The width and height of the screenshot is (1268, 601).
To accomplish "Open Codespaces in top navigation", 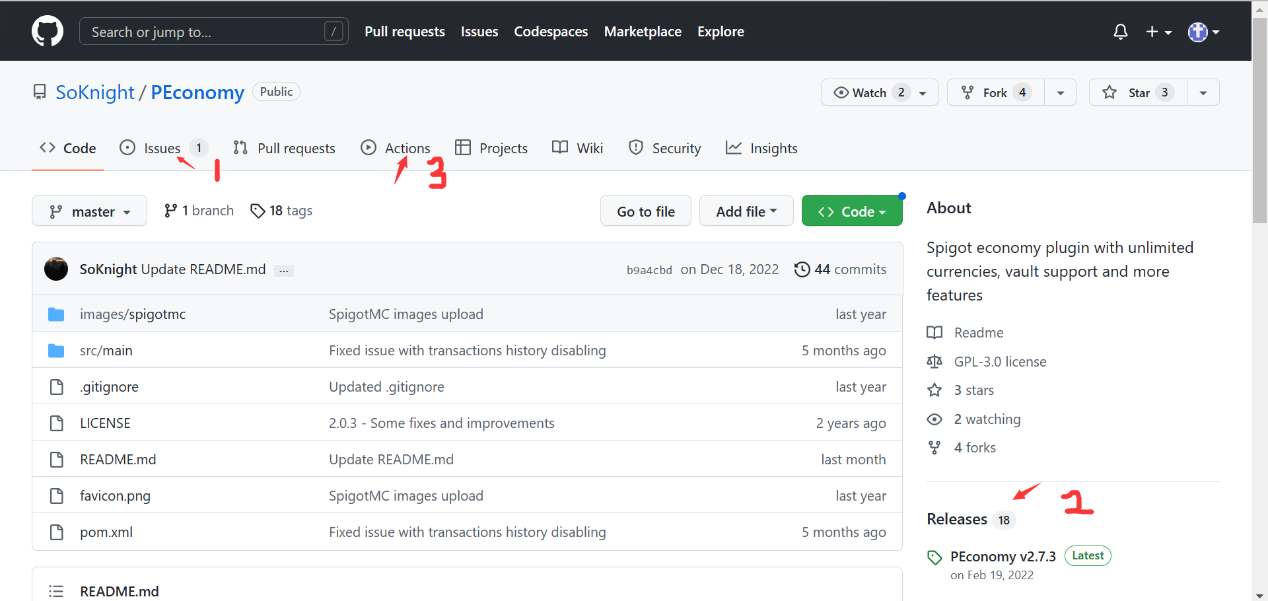I will coord(551,32).
